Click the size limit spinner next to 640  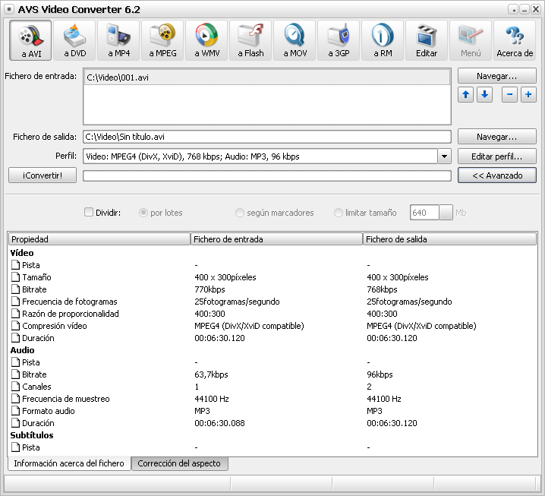(x=446, y=213)
